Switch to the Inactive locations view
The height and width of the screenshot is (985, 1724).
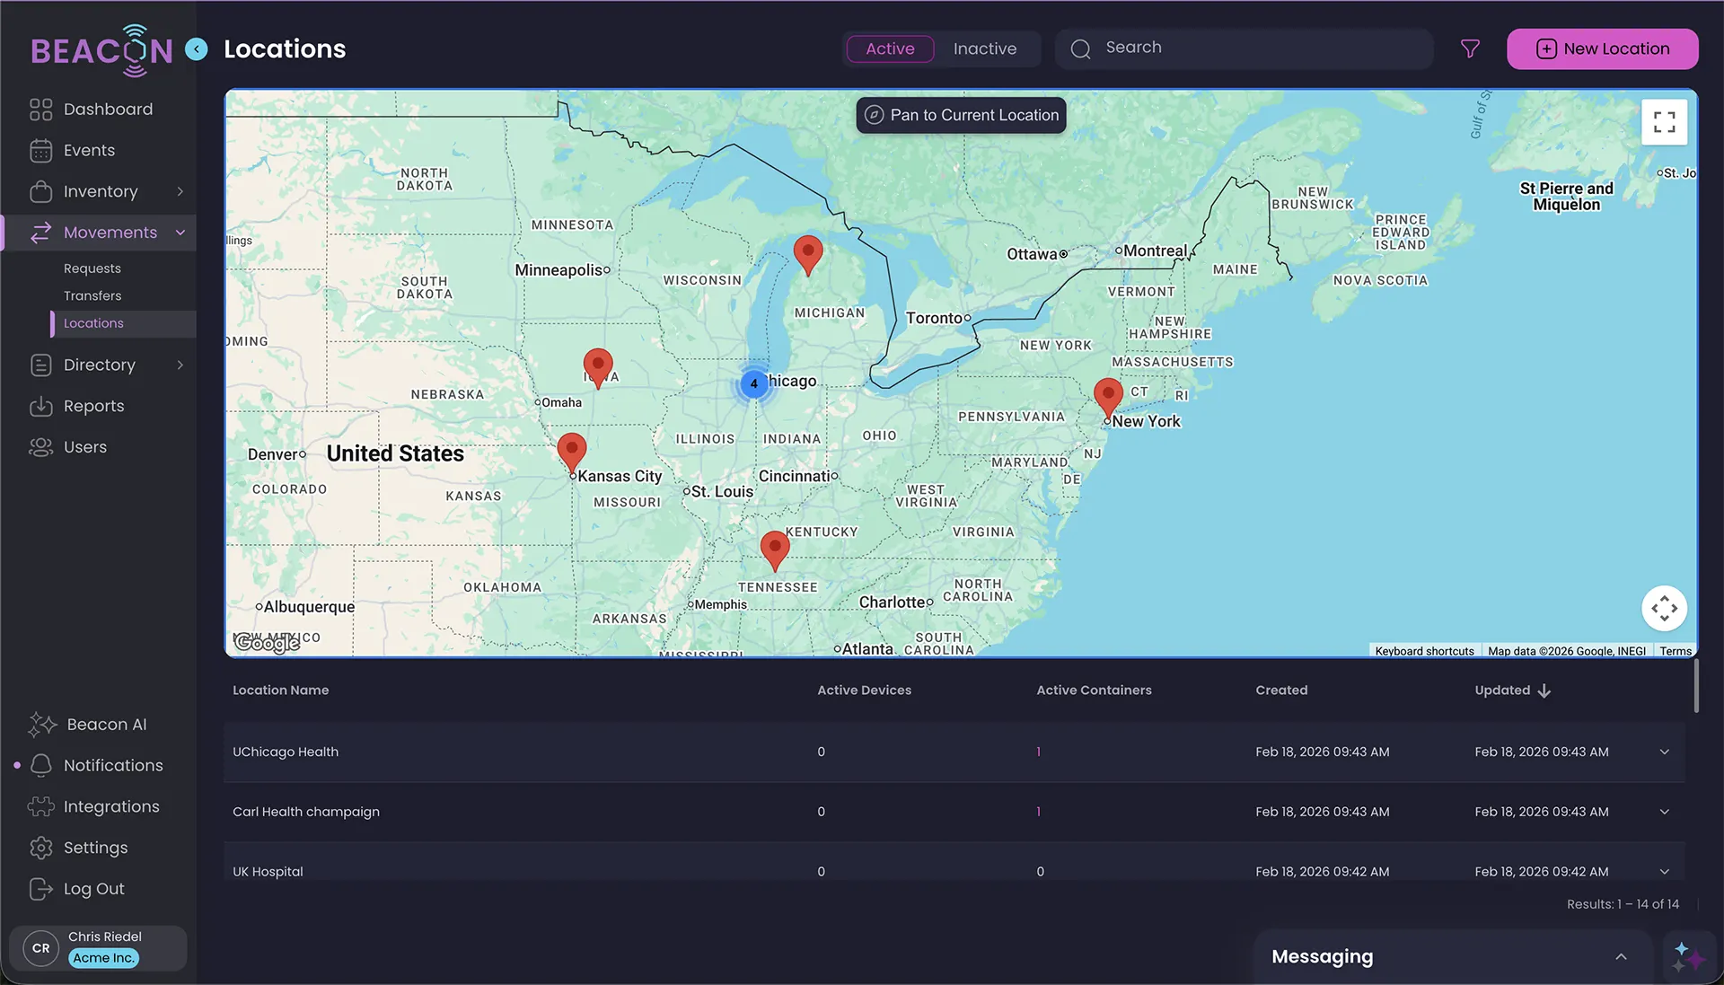point(984,48)
